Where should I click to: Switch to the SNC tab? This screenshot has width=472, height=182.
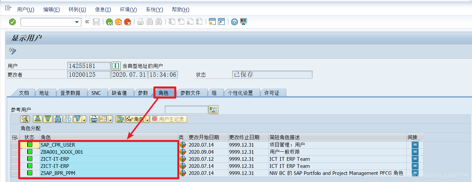pos(96,93)
